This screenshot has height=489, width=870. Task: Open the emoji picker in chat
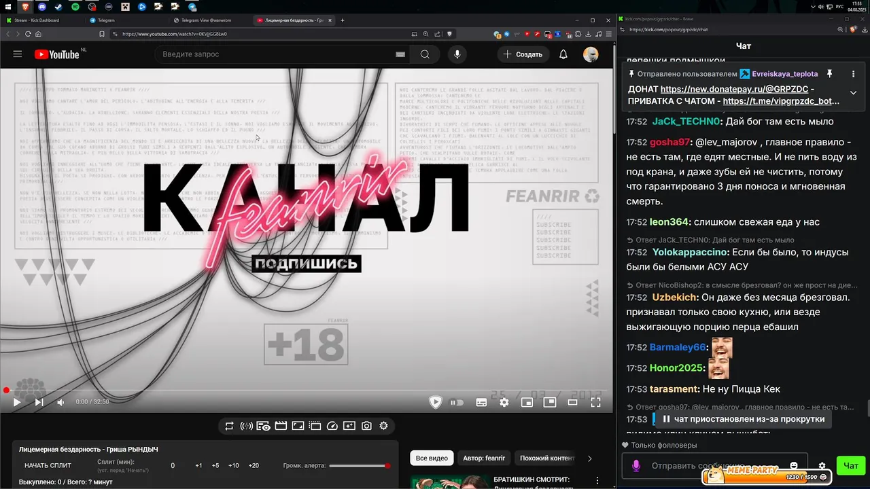pyautogui.click(x=794, y=465)
